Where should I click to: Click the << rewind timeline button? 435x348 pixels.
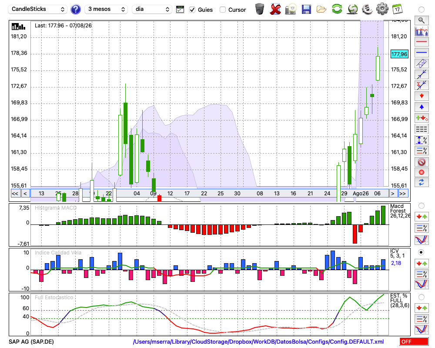(15, 194)
